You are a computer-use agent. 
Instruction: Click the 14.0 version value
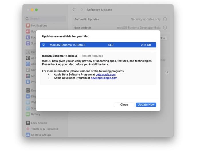pyautogui.click(x=111, y=45)
